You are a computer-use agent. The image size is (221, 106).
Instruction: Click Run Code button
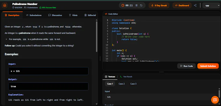tap(186, 66)
